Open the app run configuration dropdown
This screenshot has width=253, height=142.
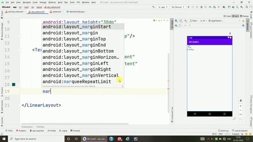[x=163, y=7]
